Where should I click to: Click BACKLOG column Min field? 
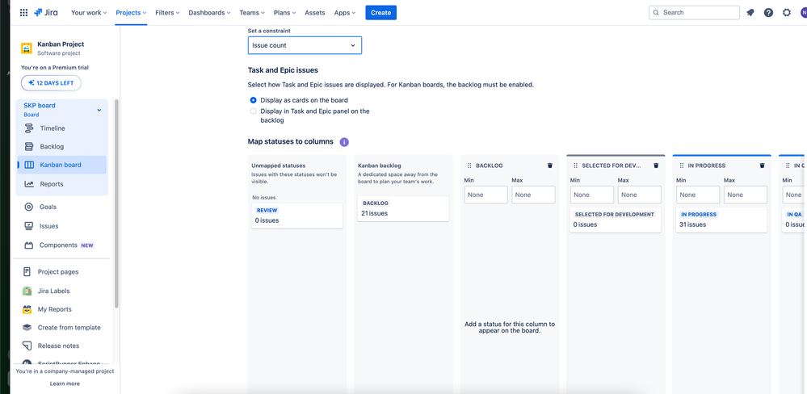click(485, 195)
